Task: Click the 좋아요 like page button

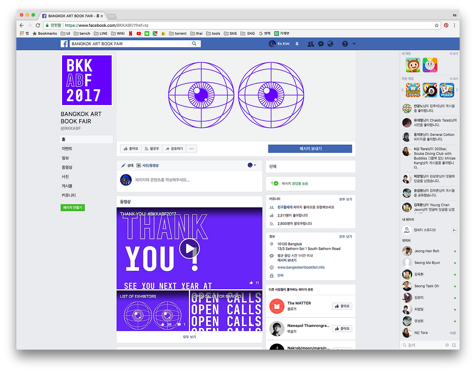Action: pyautogui.click(x=131, y=149)
